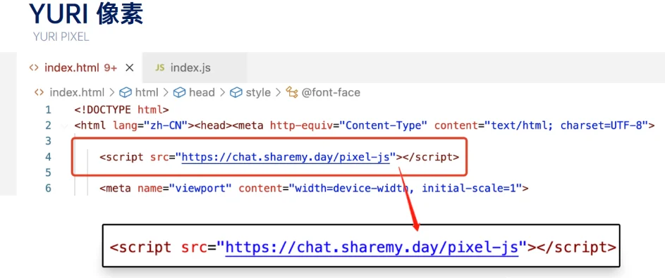665x278 pixels.
Task: Select the head breadcrumb item
Action: click(x=202, y=92)
